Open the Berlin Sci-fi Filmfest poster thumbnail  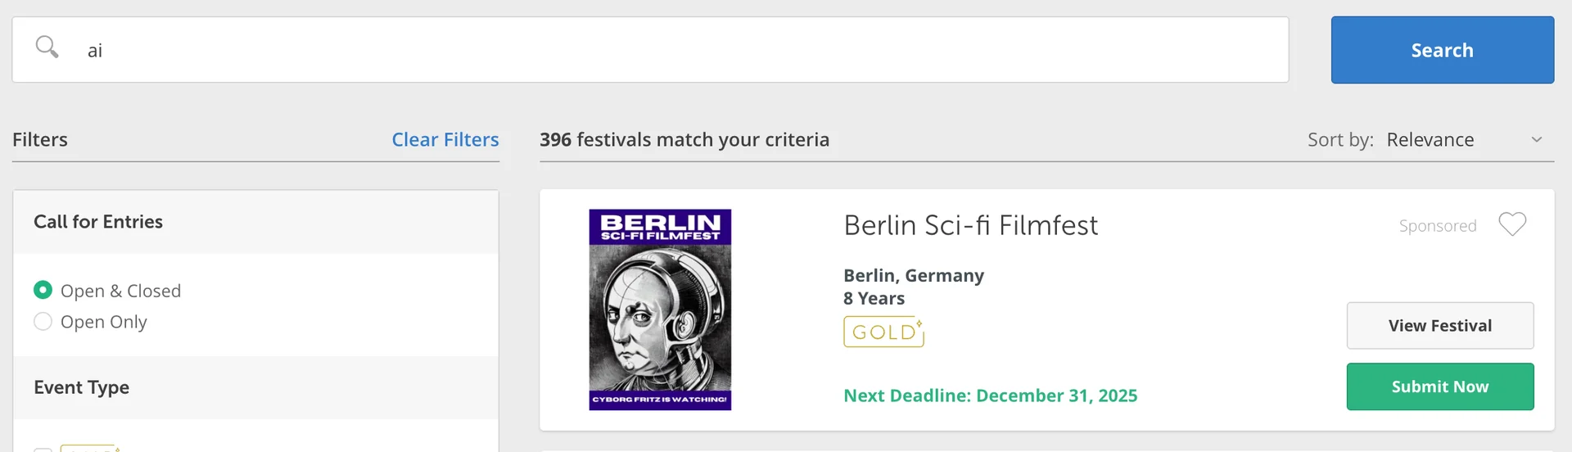[x=660, y=310]
